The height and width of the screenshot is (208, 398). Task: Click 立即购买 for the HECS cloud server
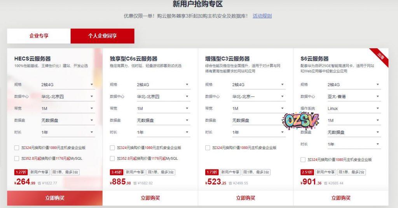click(55, 198)
